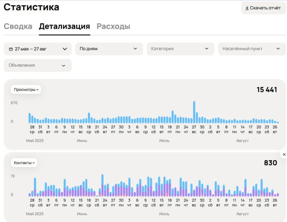Click the tallest views bar on 27 вс

point(194,112)
